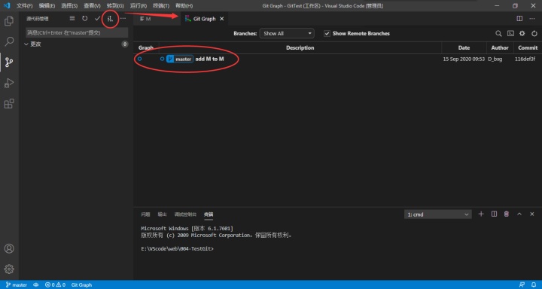Open the Source Control view in the activity bar
The height and width of the screenshot is (289, 542).
point(9,62)
